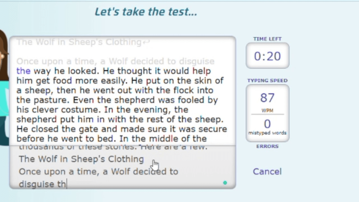The width and height of the screenshot is (359, 202).
Task: Click the cursor position after 'disguise th'
Action: coord(66,184)
